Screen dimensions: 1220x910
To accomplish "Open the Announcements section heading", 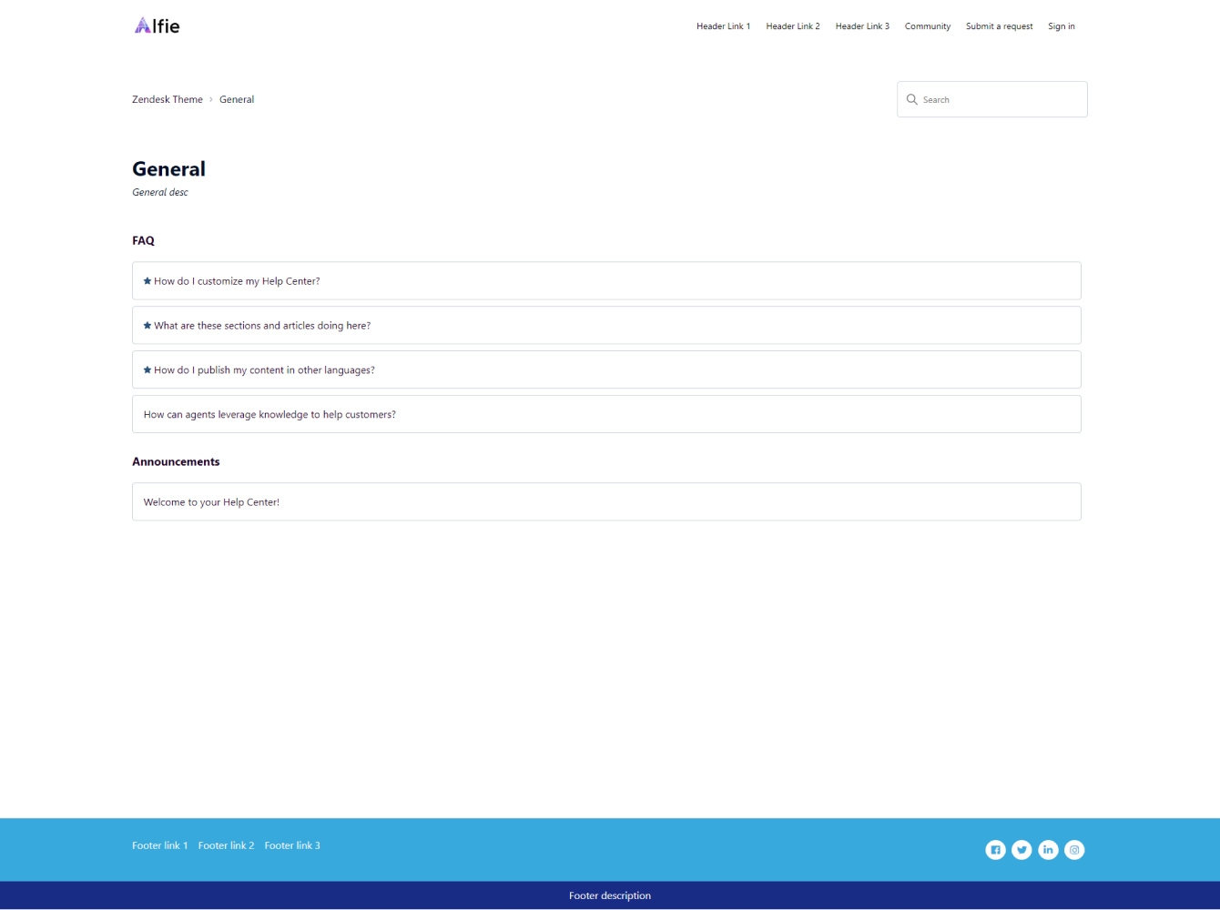I will tap(176, 461).
